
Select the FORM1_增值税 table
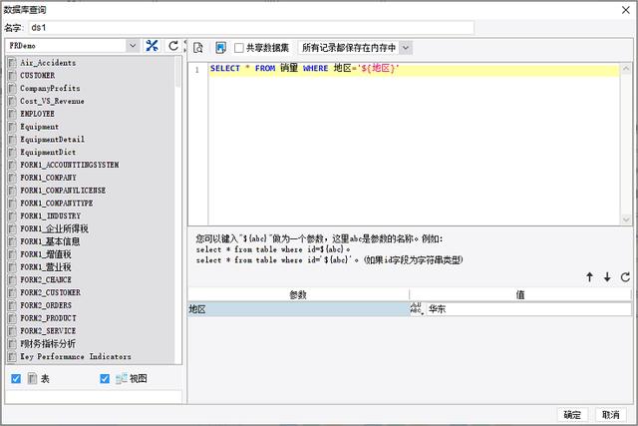tap(46, 254)
